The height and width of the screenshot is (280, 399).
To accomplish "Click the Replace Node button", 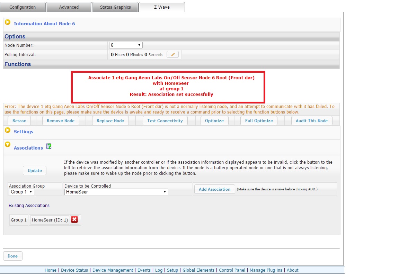I will click(110, 120).
